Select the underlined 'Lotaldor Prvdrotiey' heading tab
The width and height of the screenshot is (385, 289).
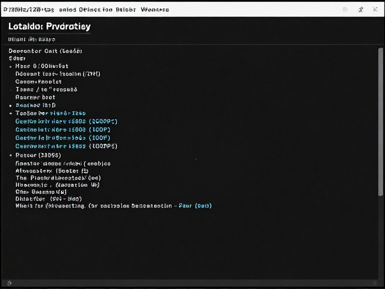[49, 26]
